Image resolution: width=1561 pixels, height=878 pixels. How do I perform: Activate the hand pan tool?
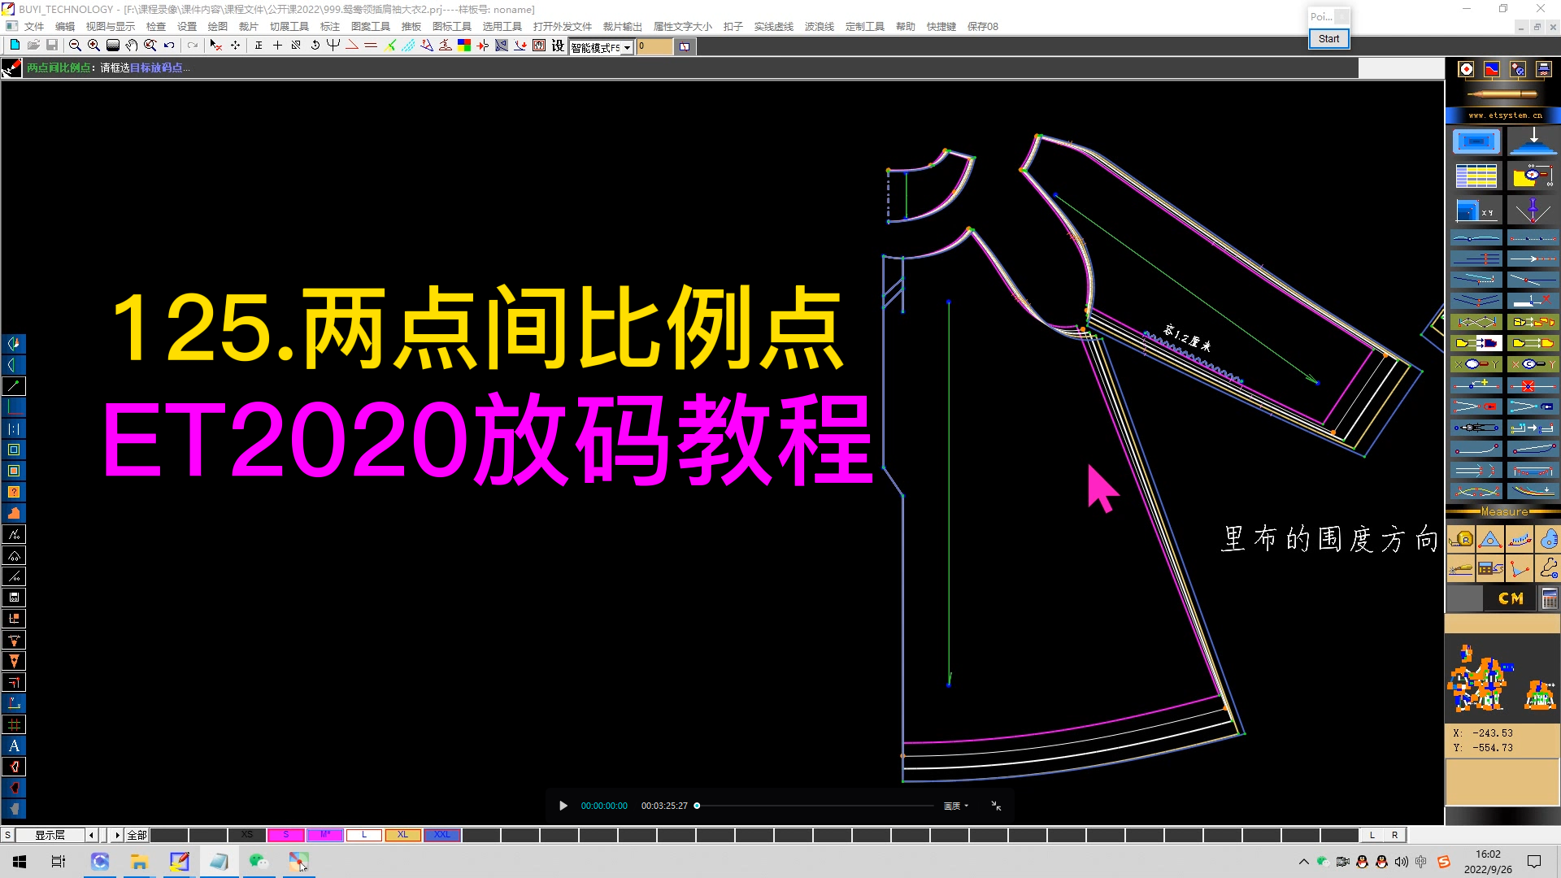coord(131,46)
